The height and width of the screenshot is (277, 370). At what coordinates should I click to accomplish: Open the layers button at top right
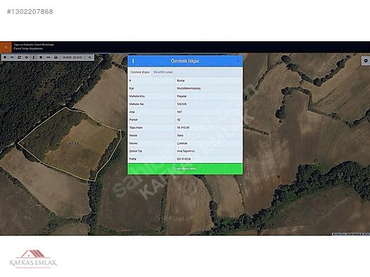pyautogui.click(x=366, y=61)
